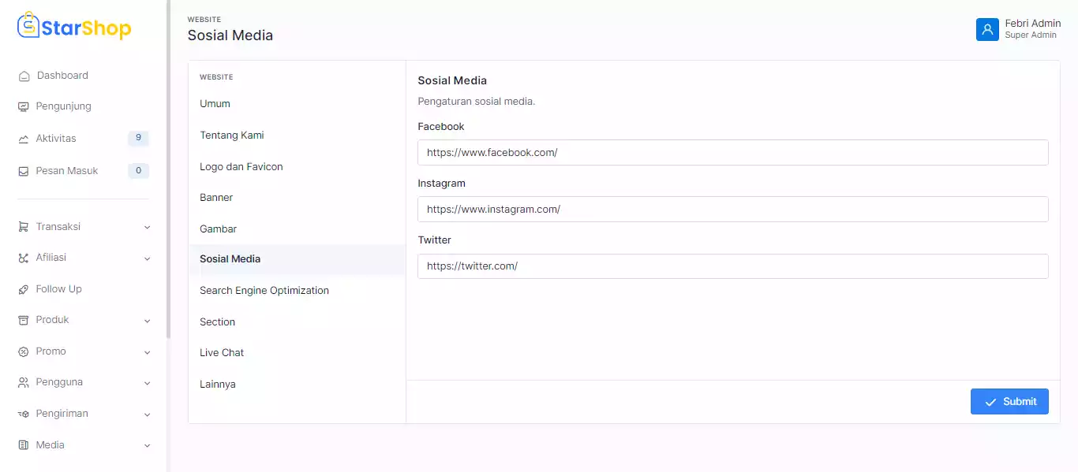Expand the Transaksi menu chevron
The width and height of the screenshot is (1078, 472).
click(147, 228)
